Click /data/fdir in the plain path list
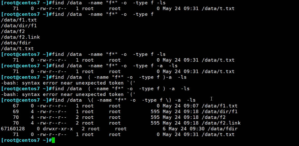The height and width of the screenshot is (146, 299). coord(16,43)
